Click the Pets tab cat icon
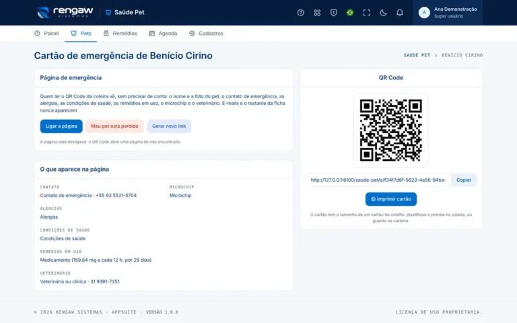 (73, 33)
